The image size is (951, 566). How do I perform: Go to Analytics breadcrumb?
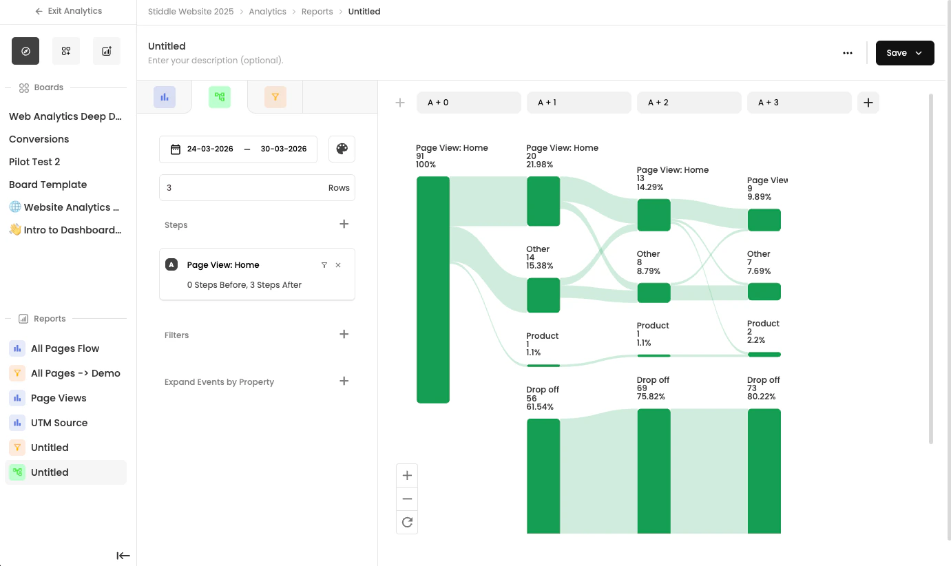268,12
